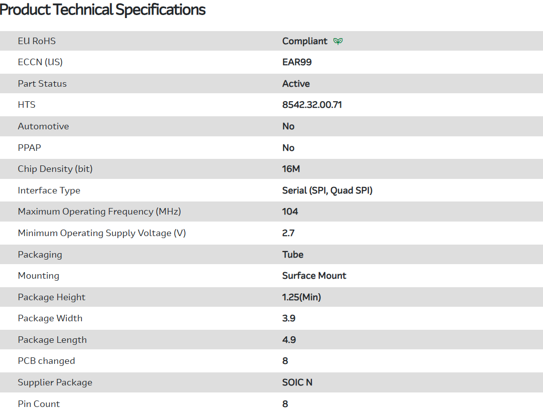Click the Pin Count row label

pyautogui.click(x=39, y=404)
